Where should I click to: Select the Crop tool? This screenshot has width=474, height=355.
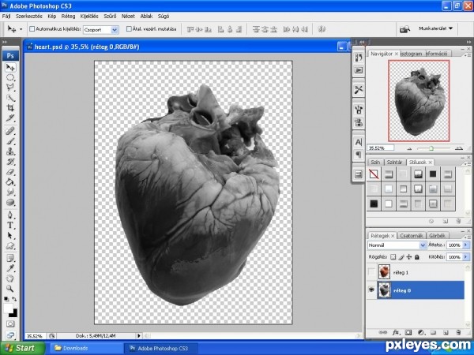pos(10,108)
